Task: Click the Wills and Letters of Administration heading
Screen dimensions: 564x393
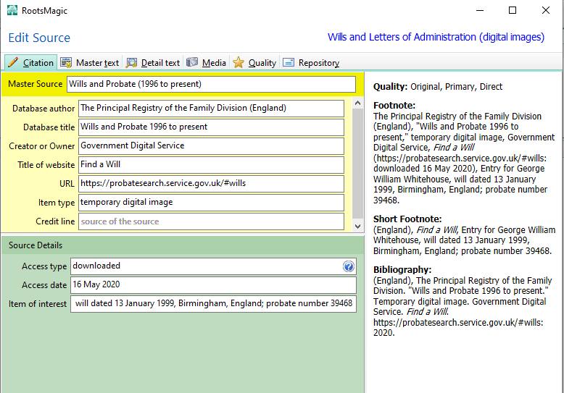Action: (436, 37)
